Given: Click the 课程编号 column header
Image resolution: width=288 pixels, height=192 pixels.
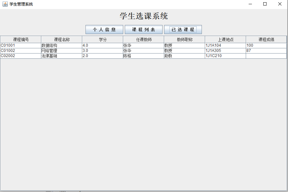Looking at the screenshot, I should tap(21, 39).
